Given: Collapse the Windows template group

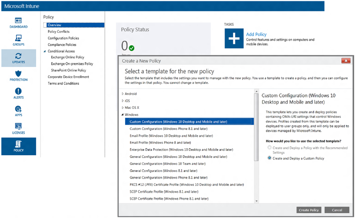Looking at the screenshot, I should [123, 114].
